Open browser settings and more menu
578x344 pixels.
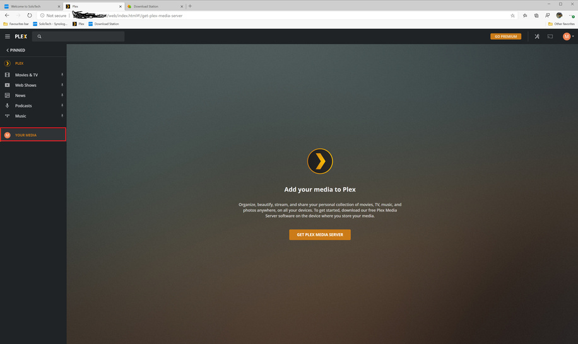(x=571, y=16)
